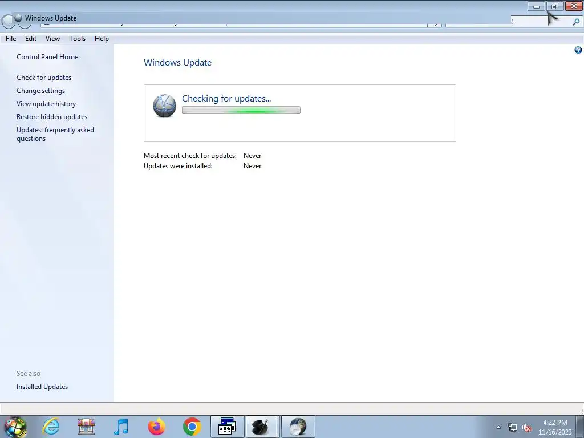Screen dimensions: 584x438
Task: Switch to the black hat taskbar app
Action: [x=262, y=427]
